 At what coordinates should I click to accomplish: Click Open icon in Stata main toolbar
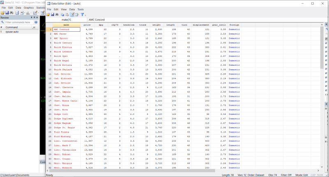pyautogui.click(x=2, y=13)
